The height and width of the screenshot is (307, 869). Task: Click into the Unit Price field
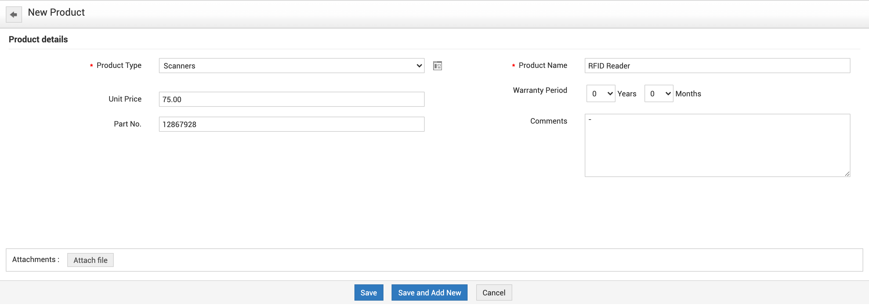pyautogui.click(x=292, y=100)
